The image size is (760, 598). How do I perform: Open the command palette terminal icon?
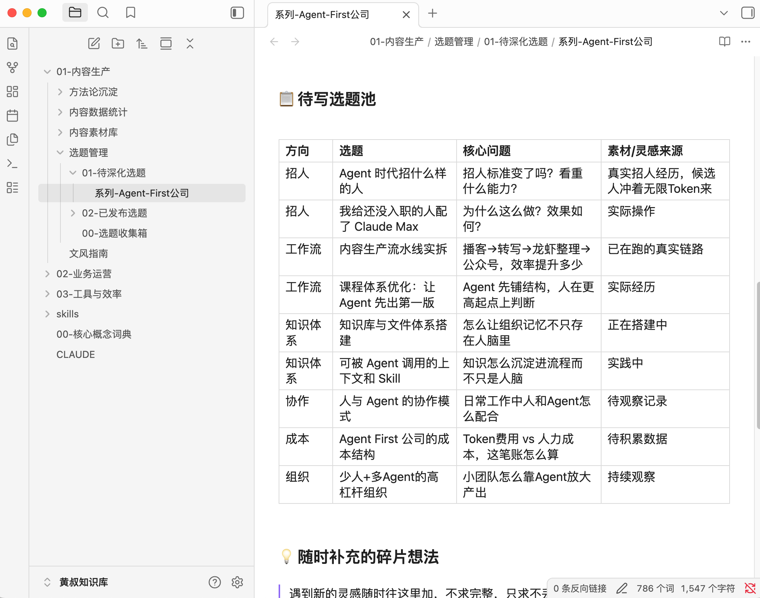click(x=12, y=164)
